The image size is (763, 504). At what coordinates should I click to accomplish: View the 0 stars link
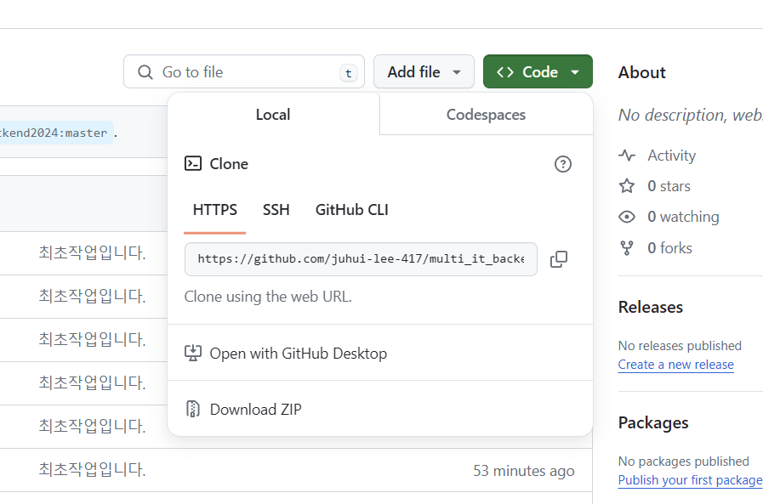click(x=669, y=186)
